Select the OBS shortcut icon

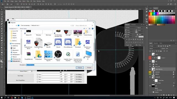point(58,56)
